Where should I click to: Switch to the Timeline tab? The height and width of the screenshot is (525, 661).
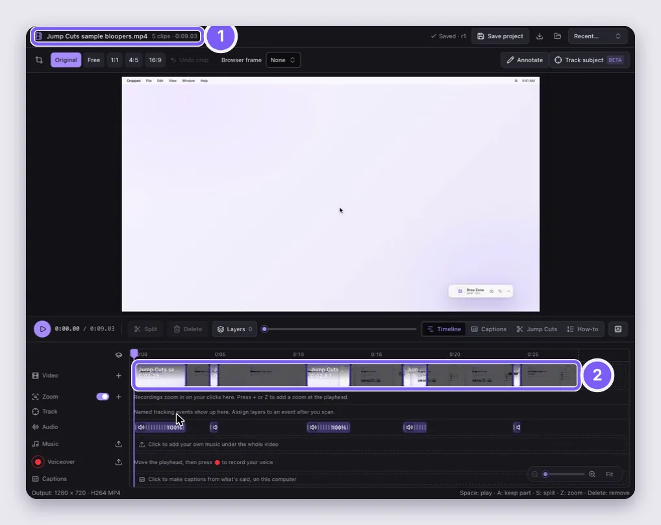444,329
